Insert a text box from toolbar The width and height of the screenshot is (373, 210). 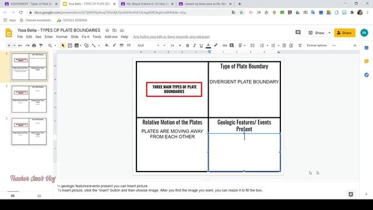point(70,45)
